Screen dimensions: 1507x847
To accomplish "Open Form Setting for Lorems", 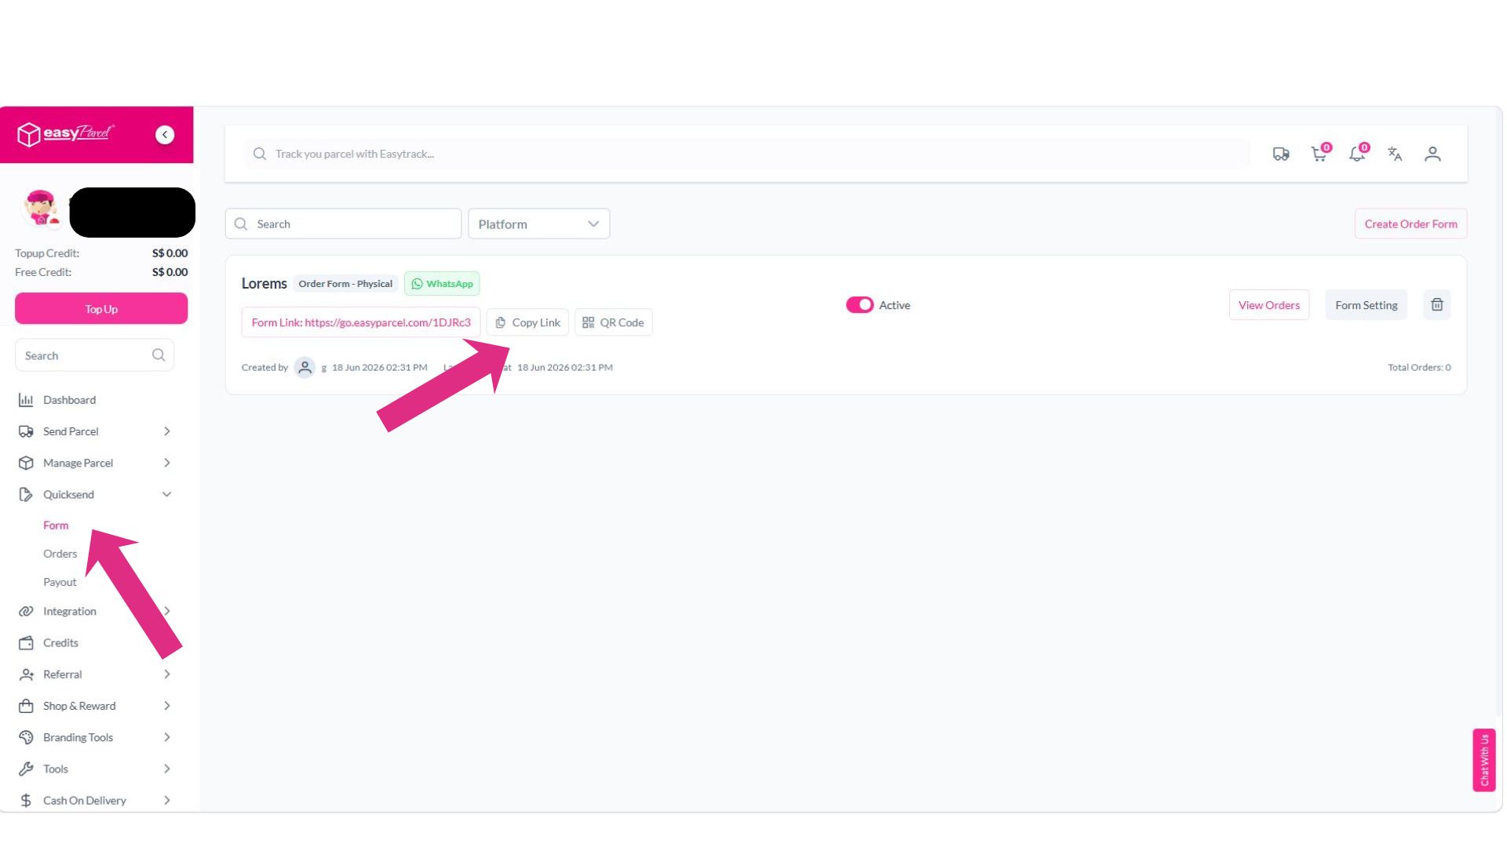I will [x=1366, y=305].
